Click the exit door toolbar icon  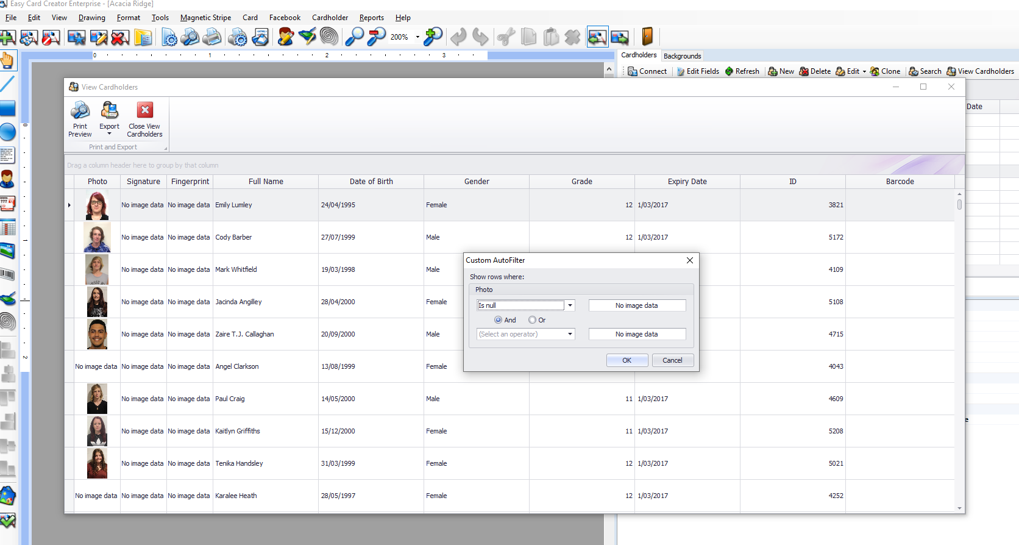(647, 37)
